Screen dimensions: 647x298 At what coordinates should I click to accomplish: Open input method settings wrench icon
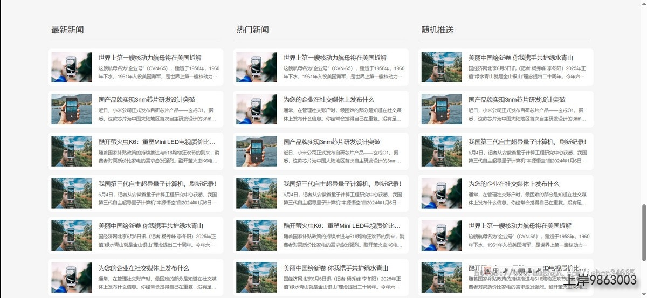(538, 271)
